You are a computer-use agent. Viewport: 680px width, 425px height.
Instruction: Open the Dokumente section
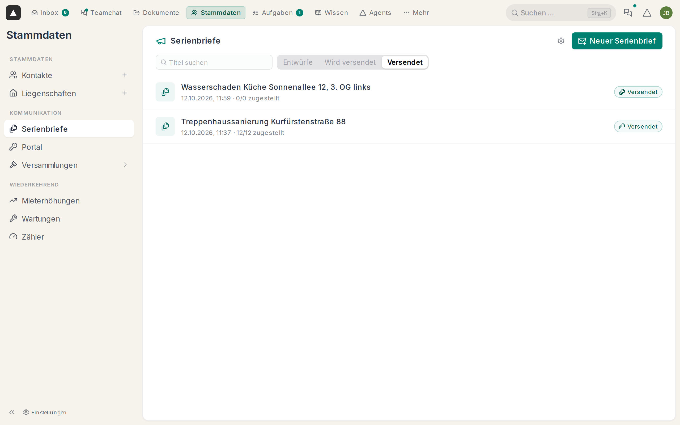(156, 13)
